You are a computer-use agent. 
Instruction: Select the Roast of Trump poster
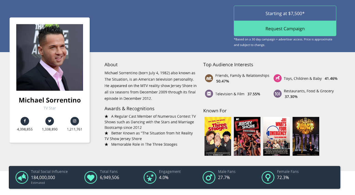click(x=306, y=136)
